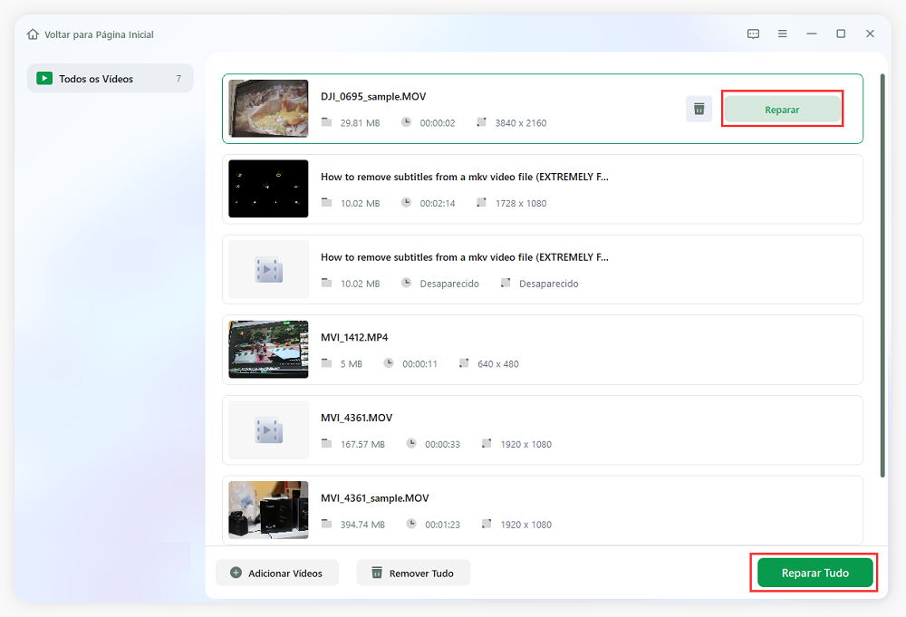Click the "00:00:11" duration value
Screen dimensions: 906x617
[420, 364]
